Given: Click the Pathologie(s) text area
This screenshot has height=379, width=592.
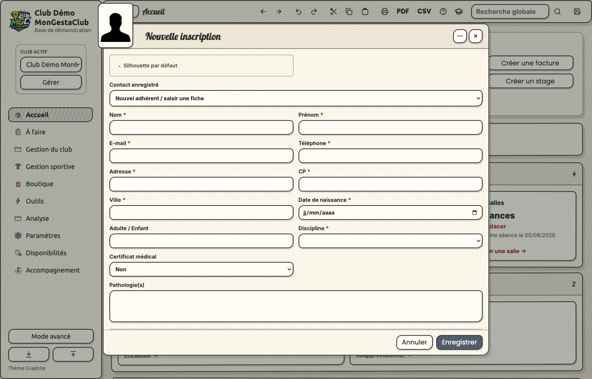Looking at the screenshot, I should coord(296,306).
